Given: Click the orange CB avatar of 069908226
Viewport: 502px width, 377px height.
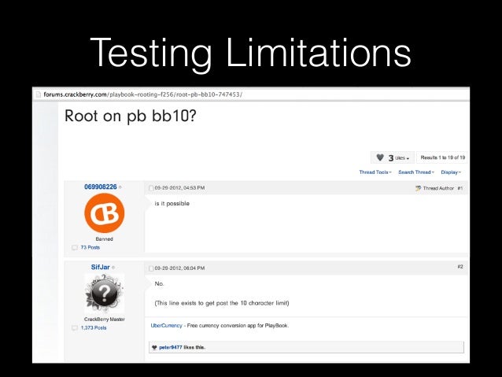Looking at the screenshot, I should point(105,213).
